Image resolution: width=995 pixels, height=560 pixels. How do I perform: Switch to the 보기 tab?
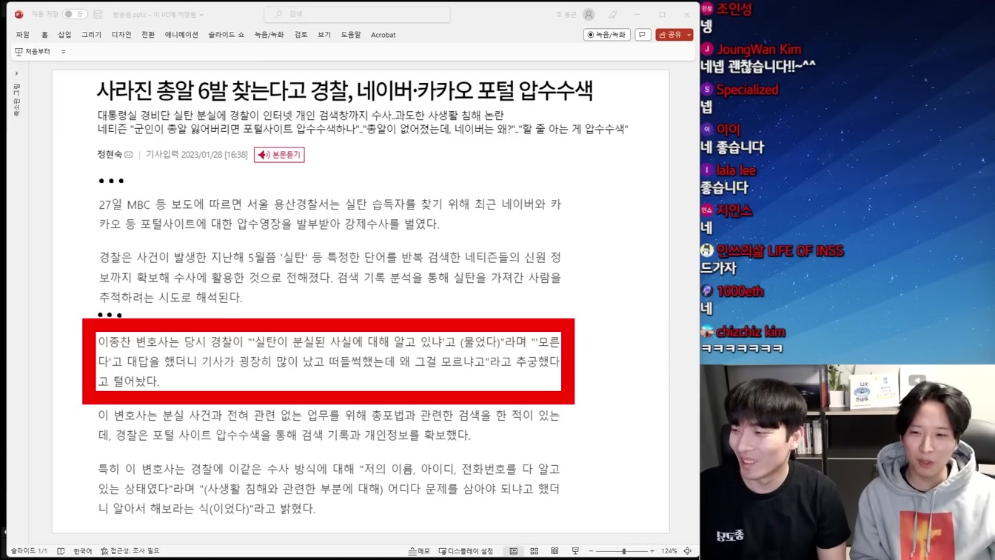324,35
